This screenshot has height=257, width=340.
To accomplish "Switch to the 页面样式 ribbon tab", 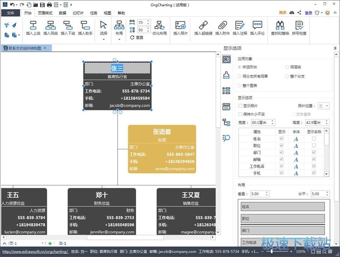I will click(45, 13).
